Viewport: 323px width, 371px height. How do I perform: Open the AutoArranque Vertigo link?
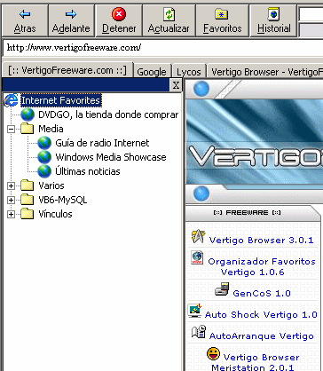[x=262, y=335]
